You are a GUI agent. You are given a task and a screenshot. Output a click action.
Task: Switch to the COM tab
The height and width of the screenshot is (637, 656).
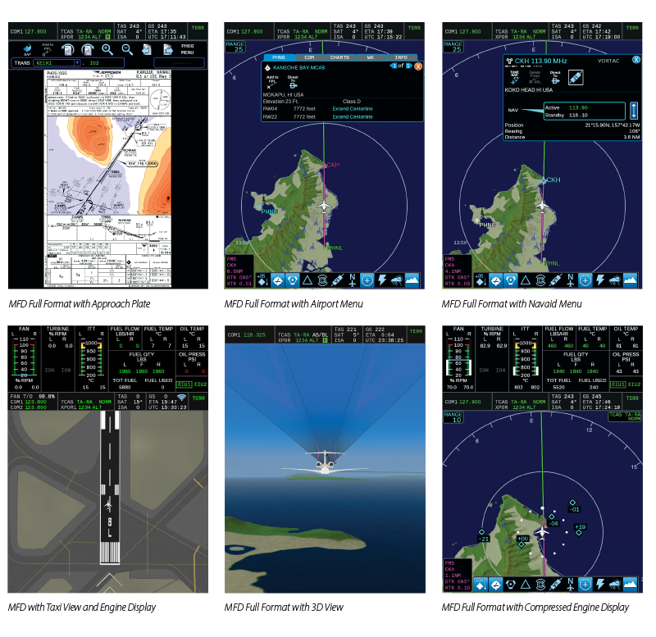pos(310,57)
